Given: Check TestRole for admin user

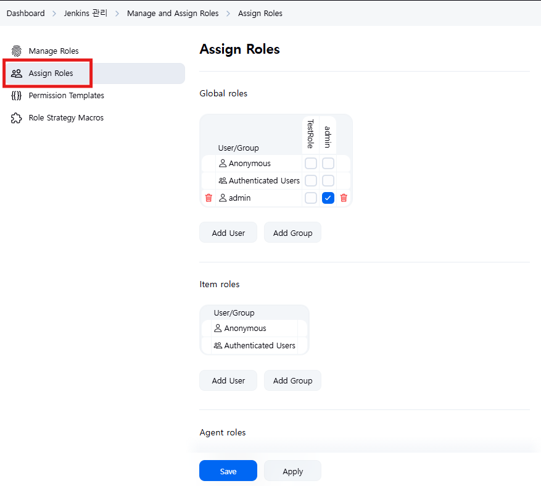Looking at the screenshot, I should [x=311, y=198].
